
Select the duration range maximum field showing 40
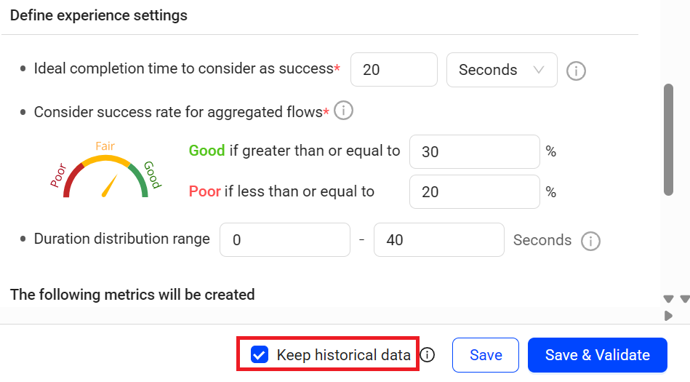[x=438, y=239]
